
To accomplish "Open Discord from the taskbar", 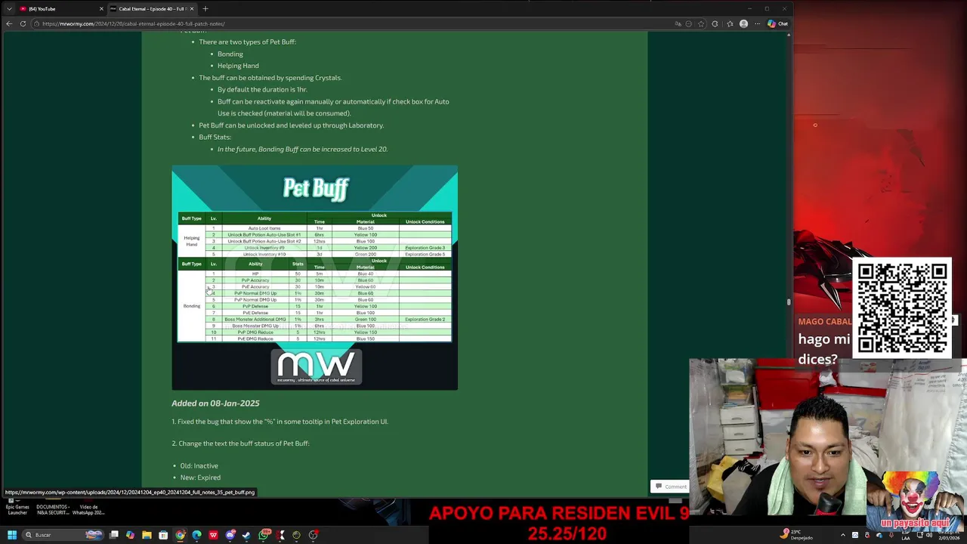I will [x=230, y=535].
